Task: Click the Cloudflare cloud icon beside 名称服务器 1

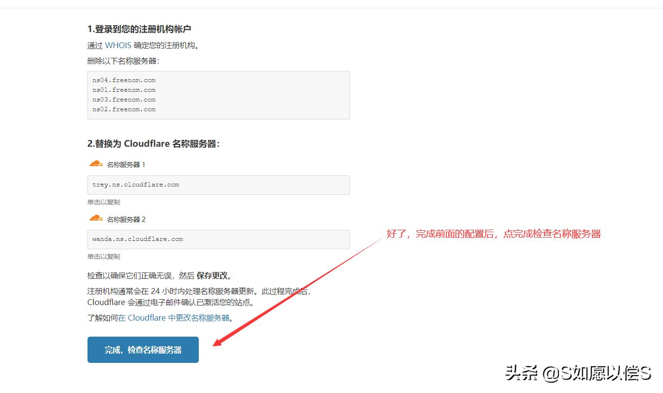Action: point(96,163)
